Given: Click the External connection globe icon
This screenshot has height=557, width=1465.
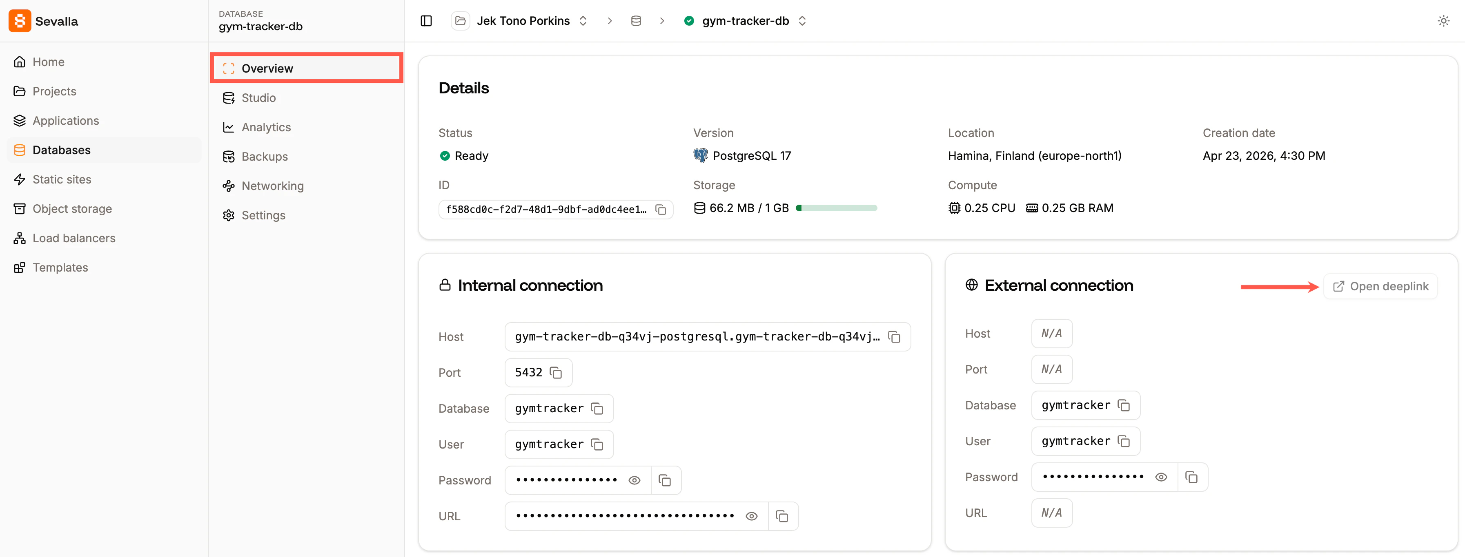Looking at the screenshot, I should [x=971, y=285].
